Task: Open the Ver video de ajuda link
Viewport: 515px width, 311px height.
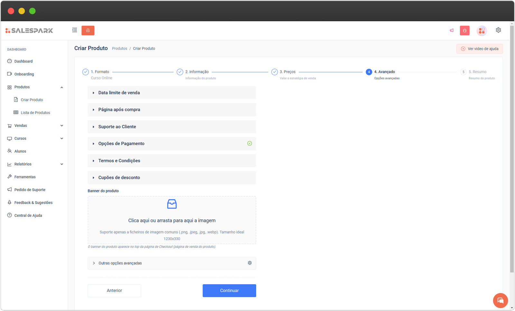Action: (479, 49)
